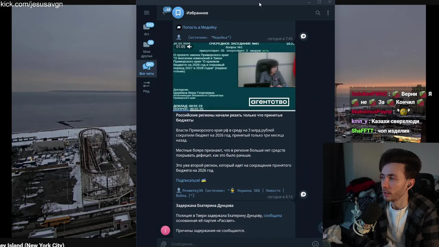The image size is (439, 247).
Task: Unmute the video via speaker icon
Action: (189, 46)
